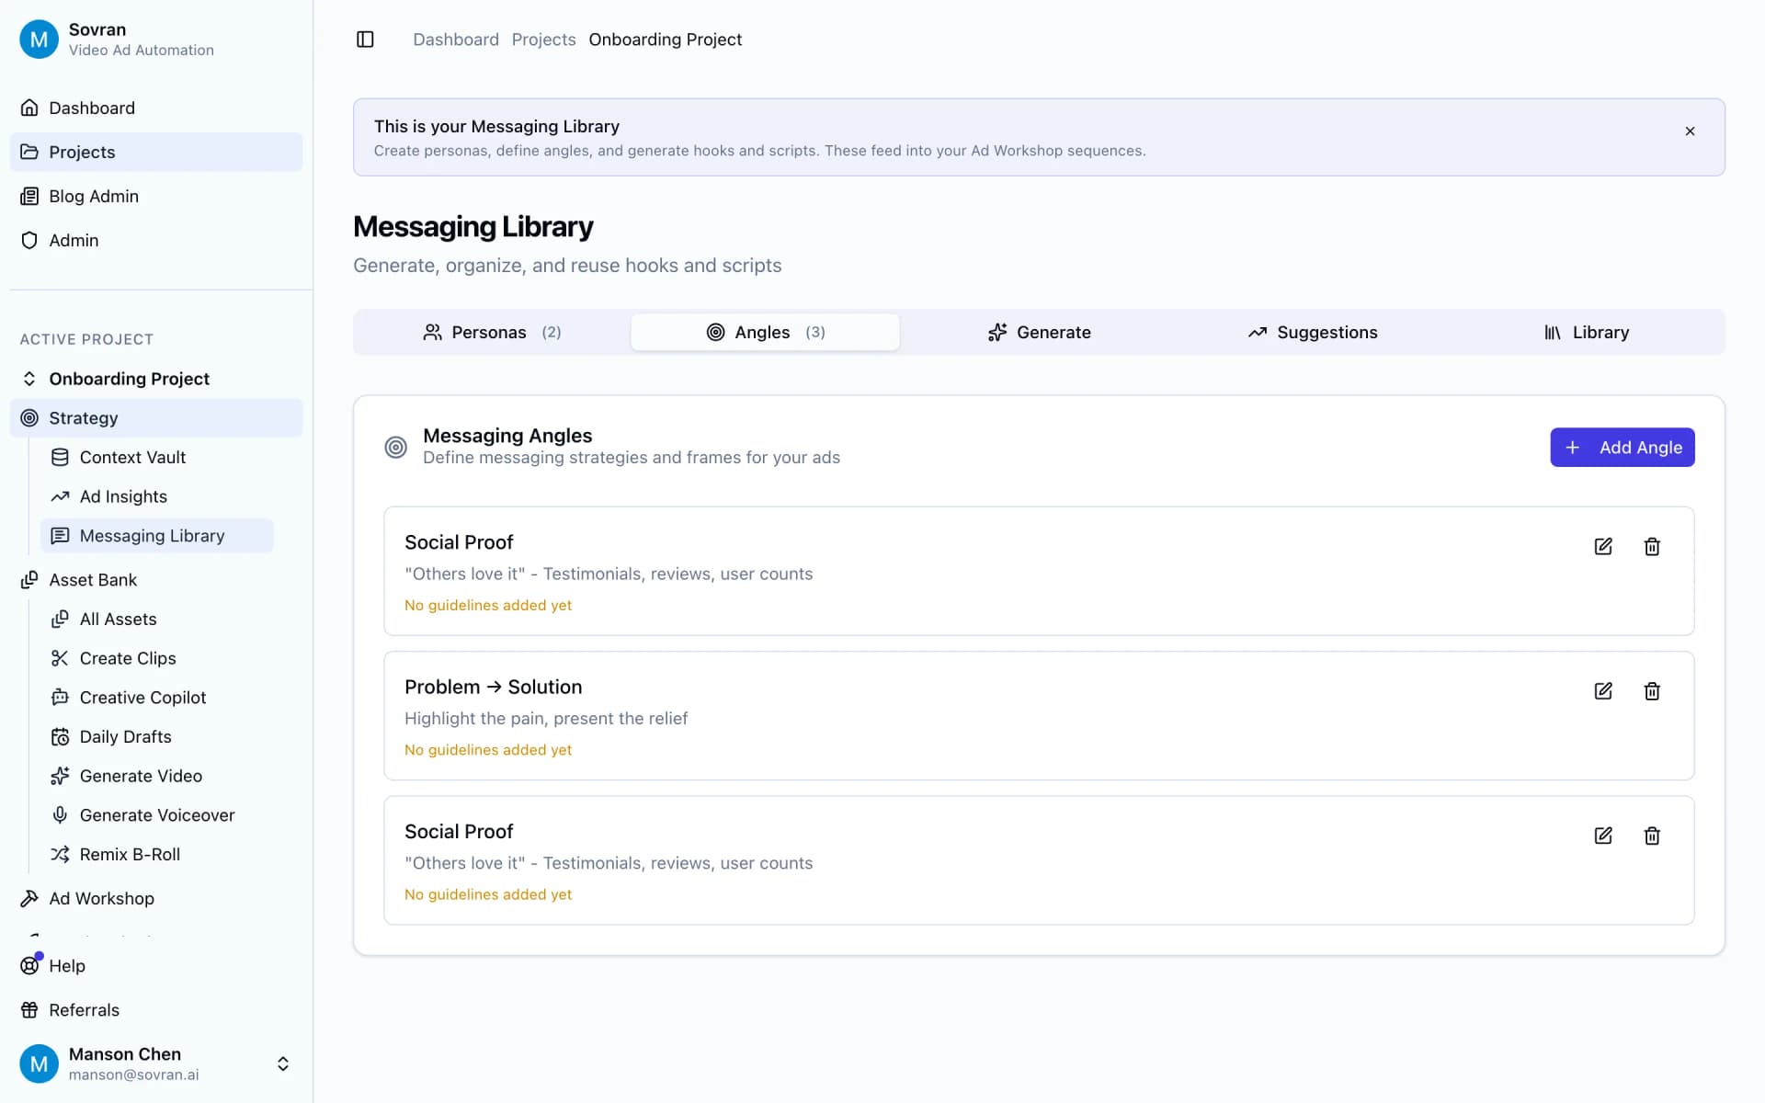This screenshot has width=1765, height=1103.
Task: Open Projects in the sidebar
Action: coord(156,152)
